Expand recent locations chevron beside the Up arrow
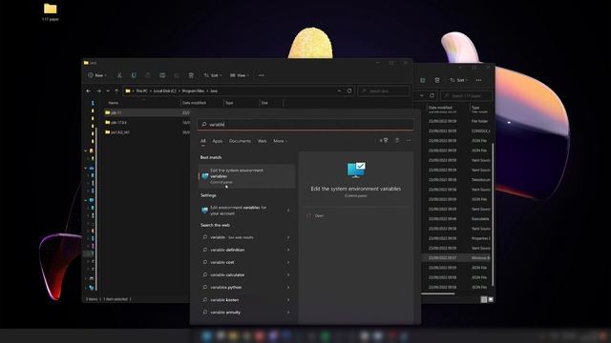Screen dimensions: 611x343 (108, 91)
